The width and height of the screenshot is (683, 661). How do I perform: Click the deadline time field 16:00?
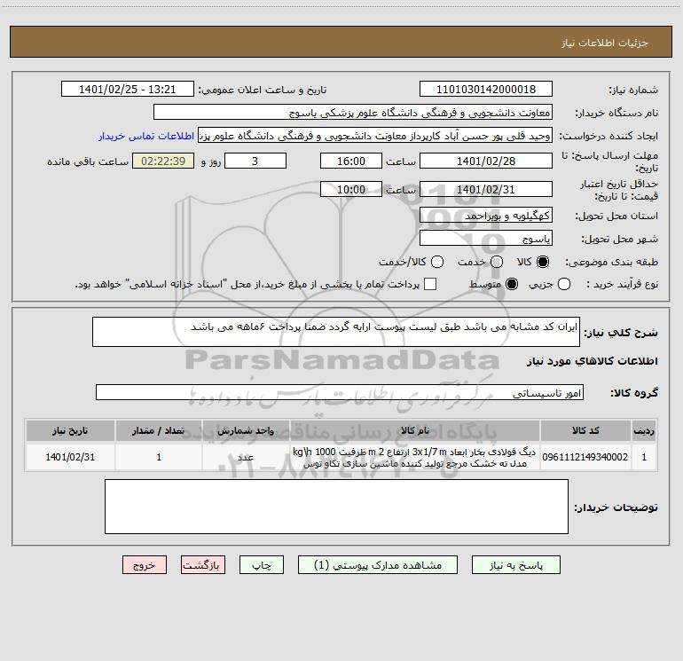(x=351, y=161)
